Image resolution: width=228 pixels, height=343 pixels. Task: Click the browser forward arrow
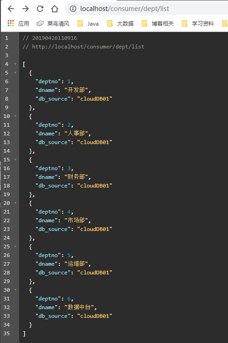26,9
